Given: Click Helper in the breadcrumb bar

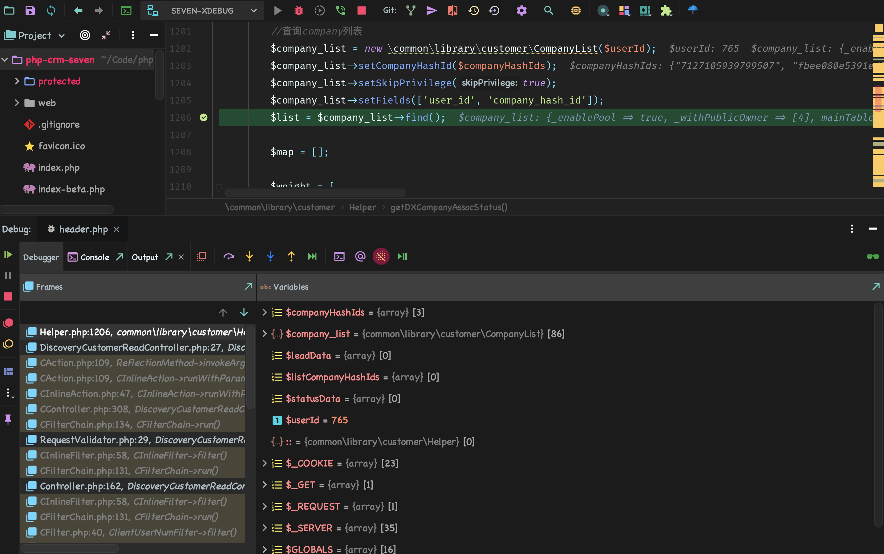Looking at the screenshot, I should coord(362,207).
